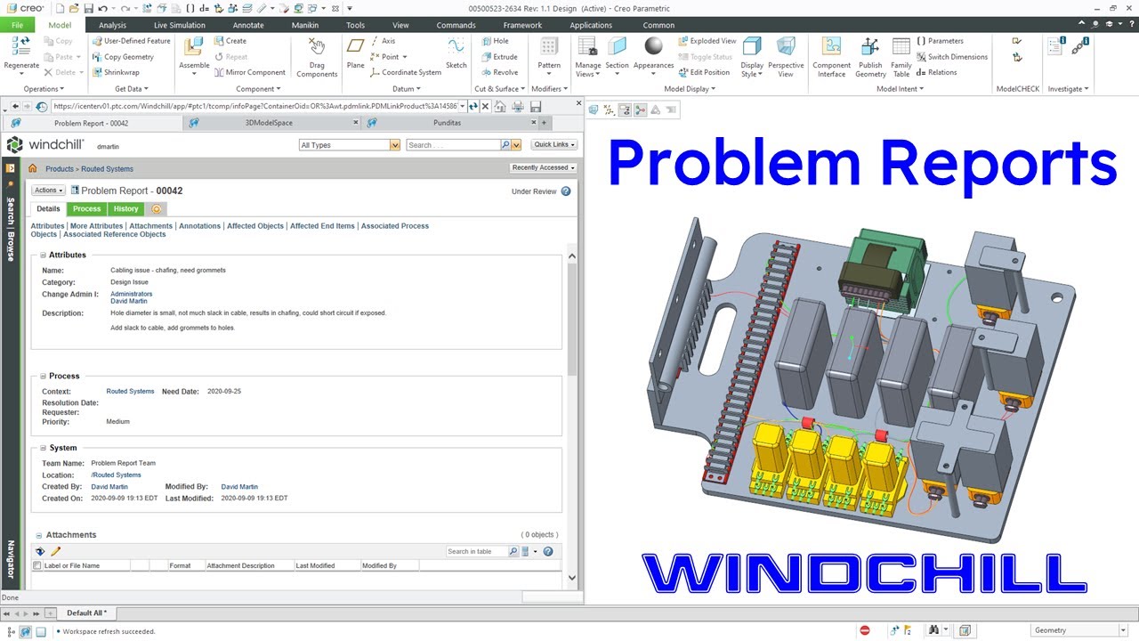Click the More Attributes link
Screen dimensions: 1139x641
pyautogui.click(x=96, y=226)
